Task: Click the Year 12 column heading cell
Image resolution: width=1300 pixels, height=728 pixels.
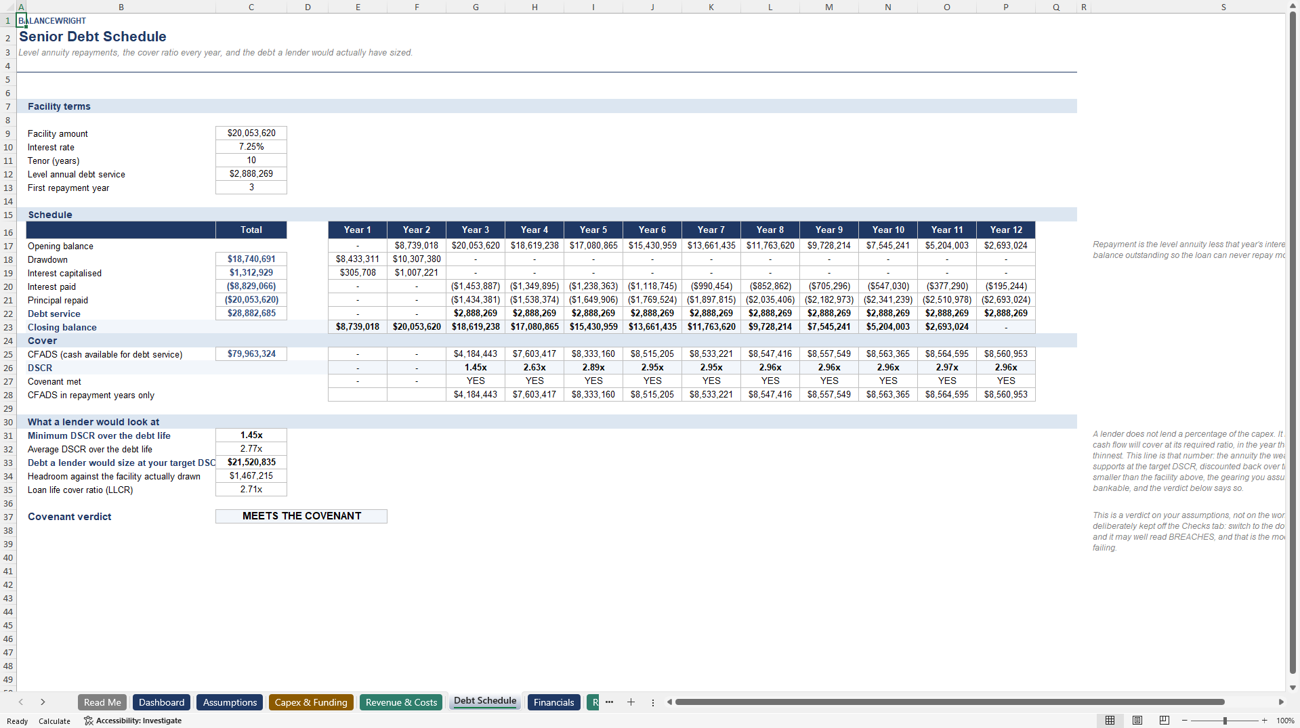Action: pyautogui.click(x=1006, y=230)
